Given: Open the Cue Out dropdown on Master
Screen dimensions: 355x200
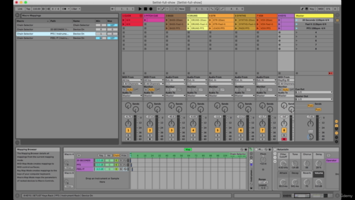Looking at the screenshot, I should (314, 92).
